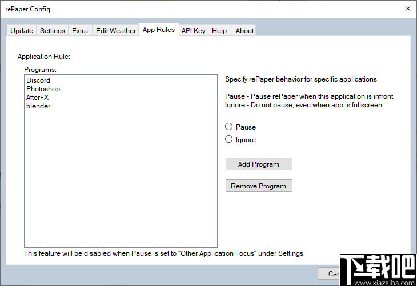Open the Settings tab

tap(53, 31)
